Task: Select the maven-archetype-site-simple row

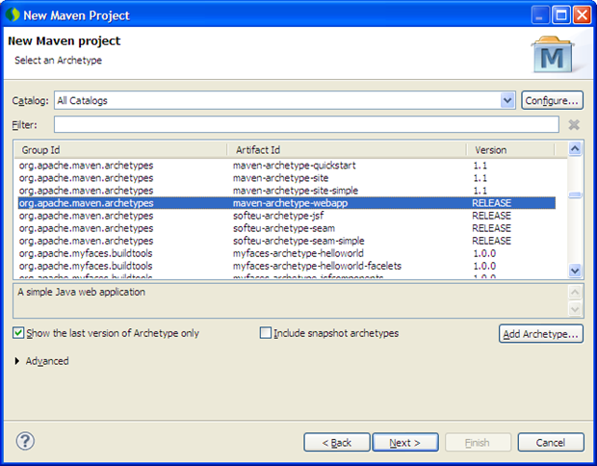Action: [x=287, y=191]
